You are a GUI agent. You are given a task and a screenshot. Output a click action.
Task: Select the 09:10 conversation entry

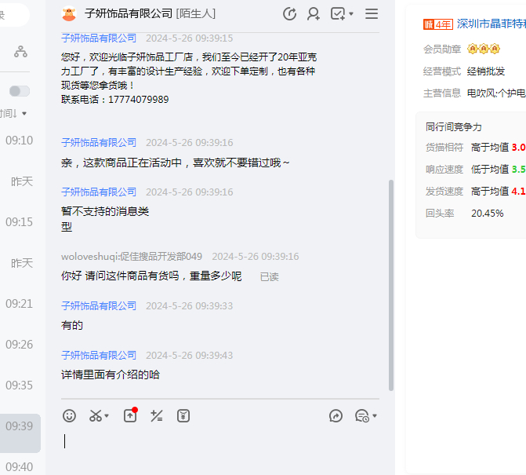20,141
